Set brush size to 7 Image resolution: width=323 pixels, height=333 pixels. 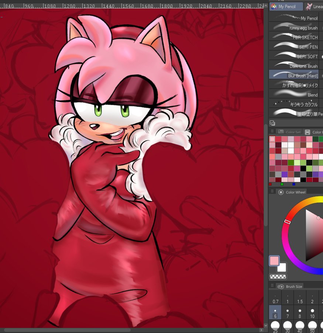288,312
